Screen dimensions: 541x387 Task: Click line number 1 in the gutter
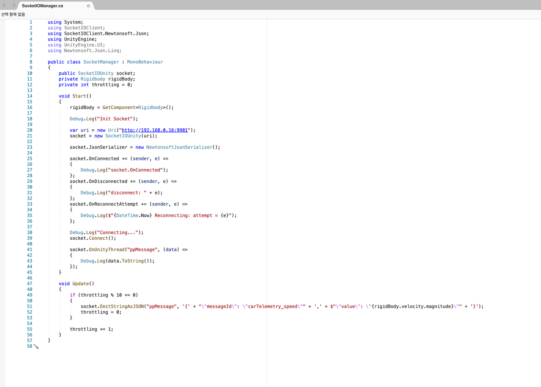click(x=31, y=22)
